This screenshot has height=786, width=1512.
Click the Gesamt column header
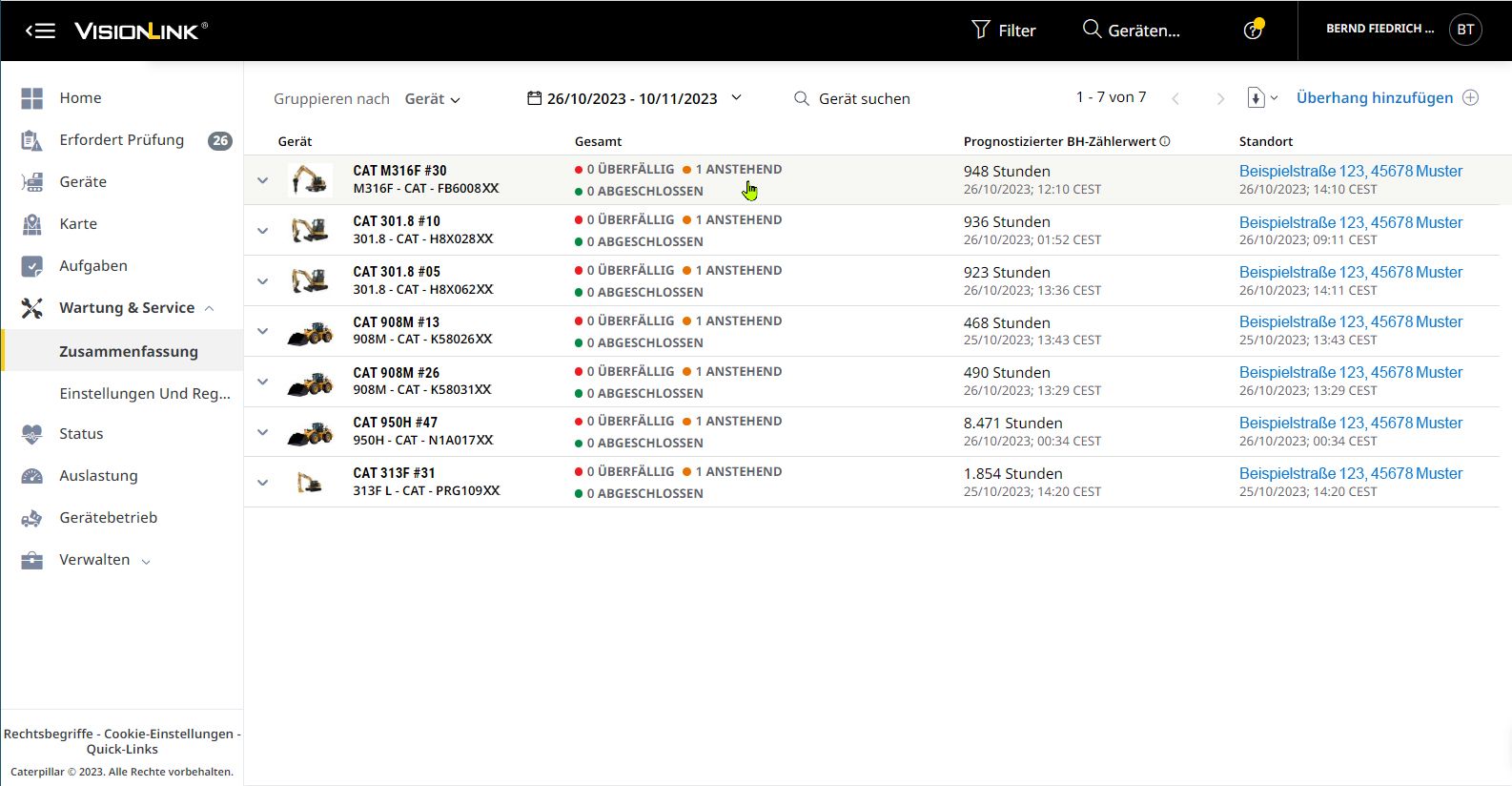[598, 141]
